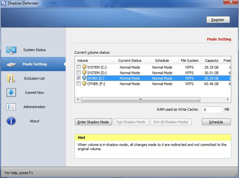Open Administration checklist icon

(x=11, y=107)
